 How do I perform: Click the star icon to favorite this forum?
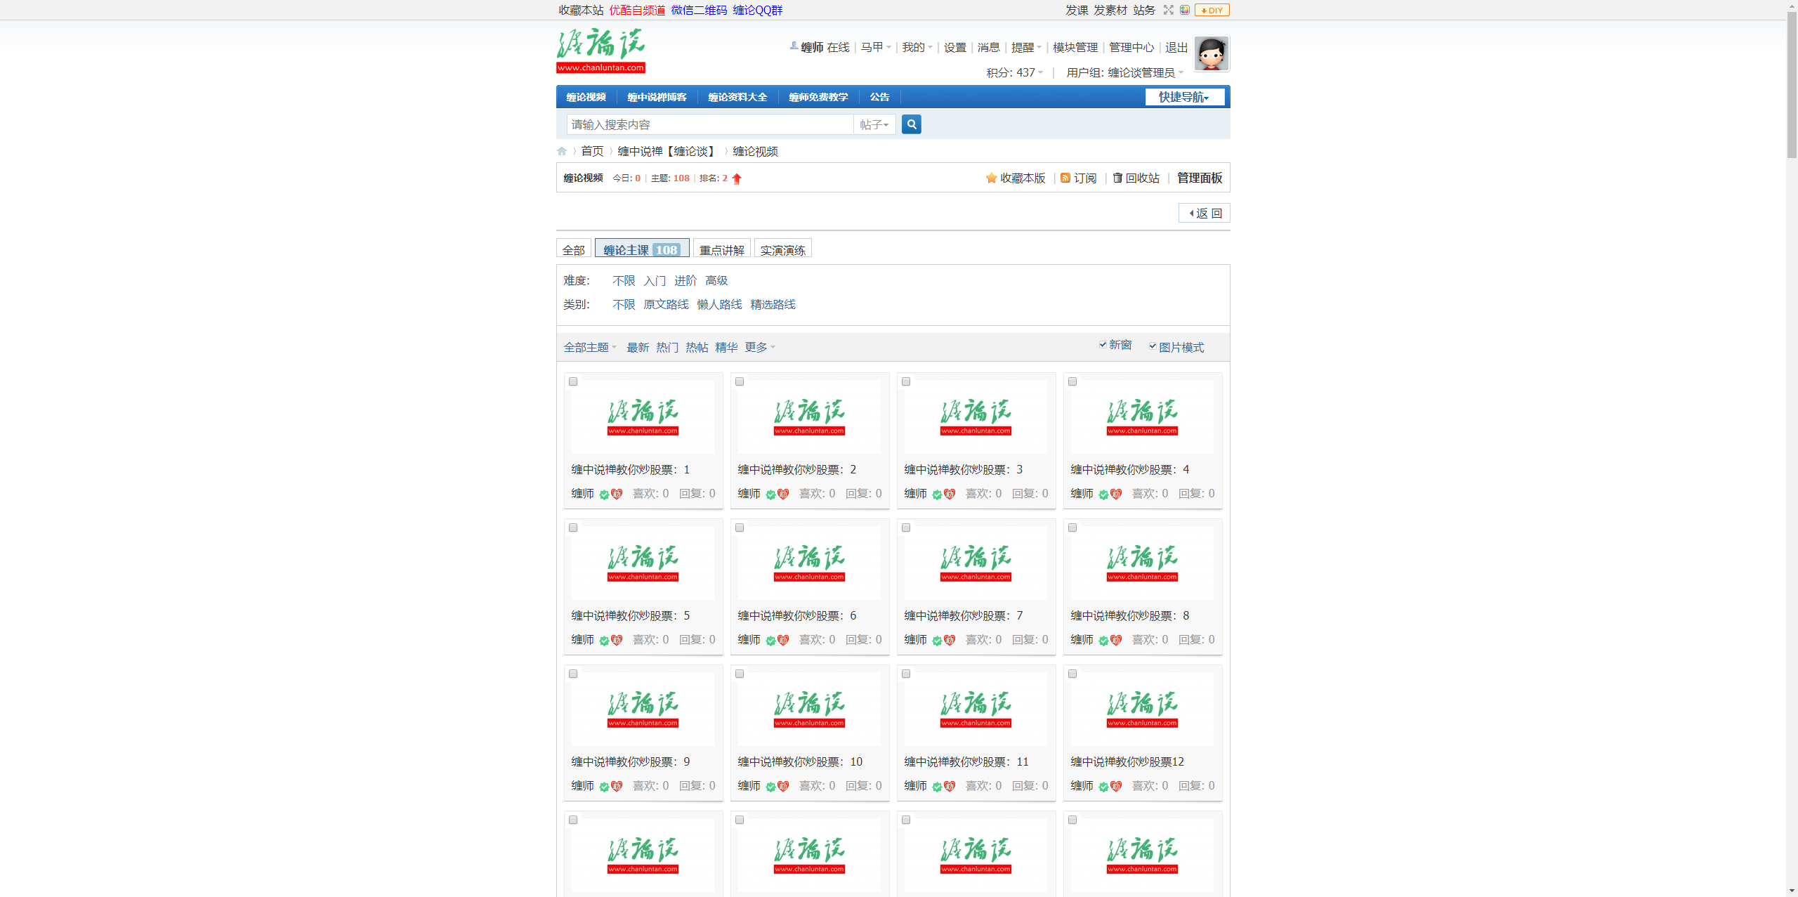pyautogui.click(x=990, y=178)
